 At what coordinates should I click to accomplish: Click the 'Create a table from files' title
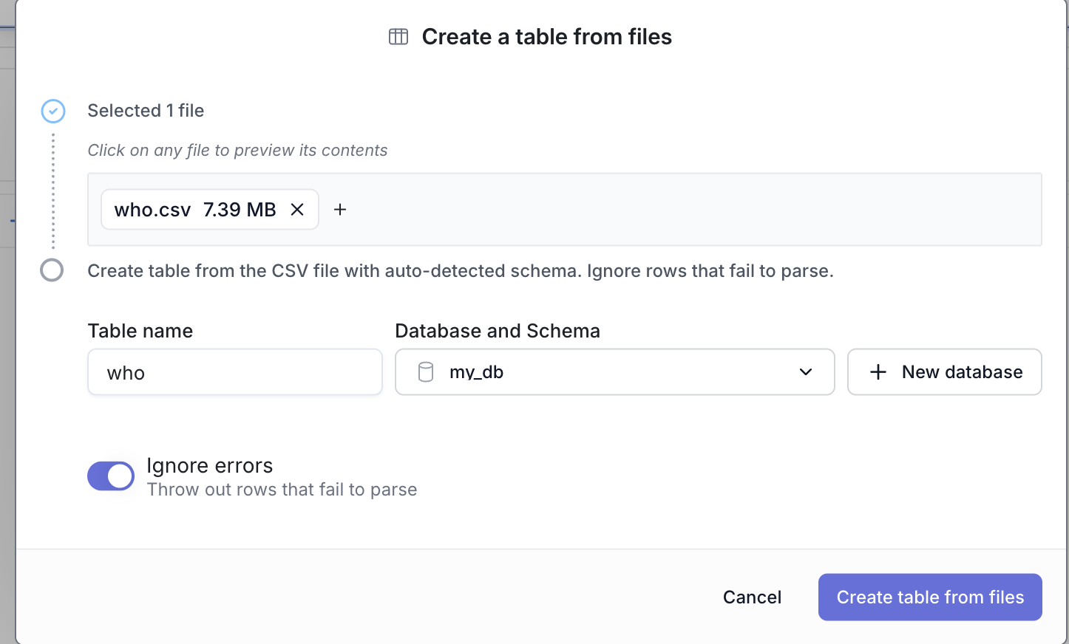point(547,37)
